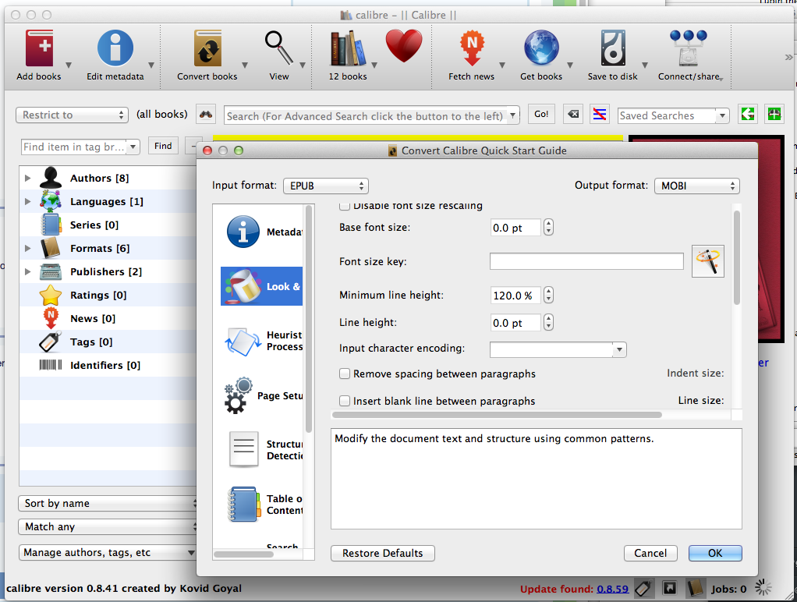The width and height of the screenshot is (797, 602).
Task: Open the Page Setup section
Action: click(262, 395)
